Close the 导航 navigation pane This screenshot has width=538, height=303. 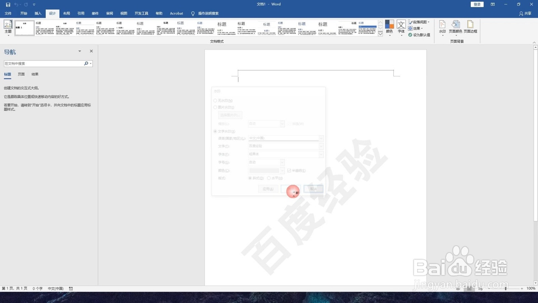[x=91, y=51]
